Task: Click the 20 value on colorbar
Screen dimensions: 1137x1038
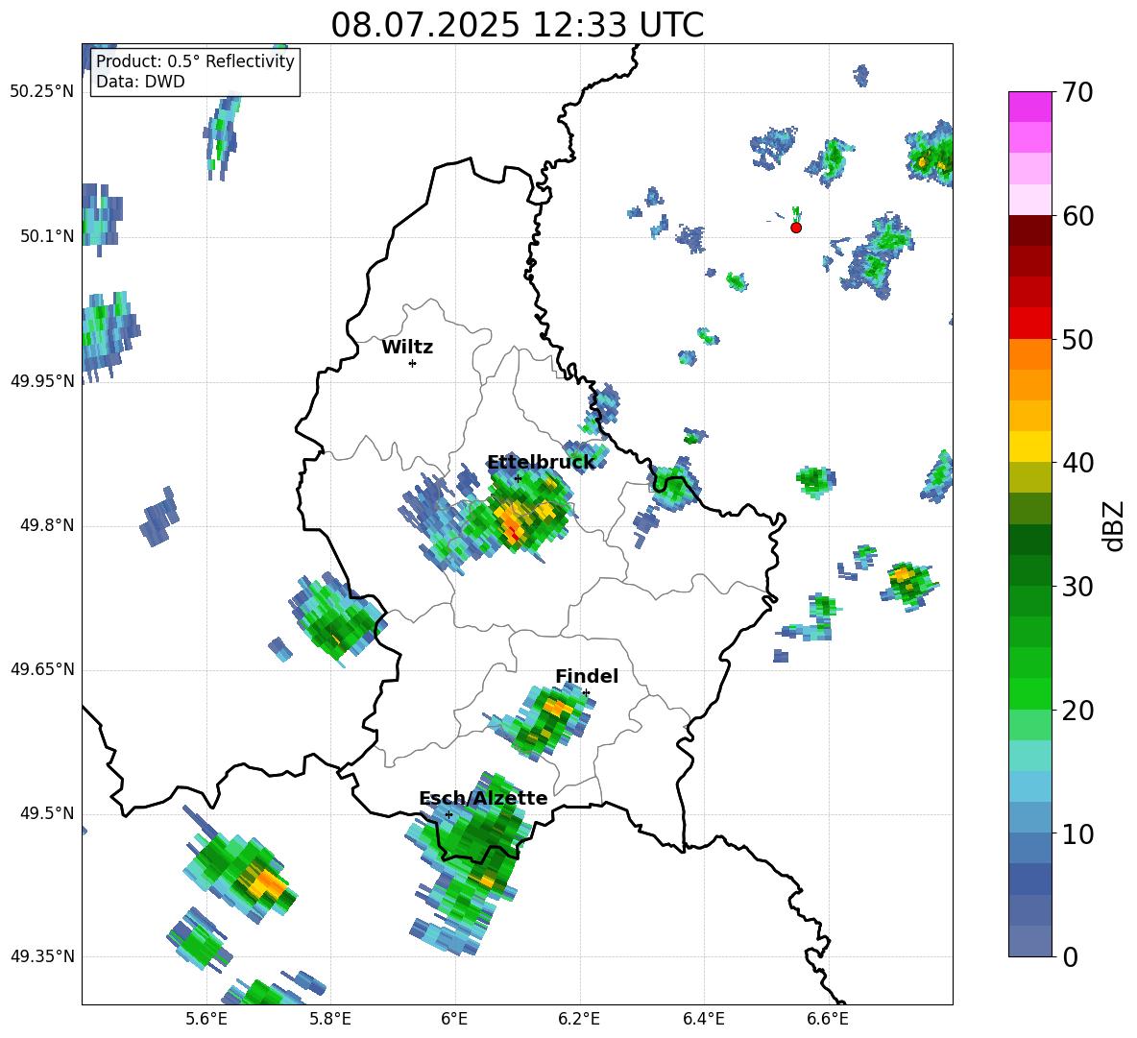Action: pyautogui.click(x=1077, y=711)
